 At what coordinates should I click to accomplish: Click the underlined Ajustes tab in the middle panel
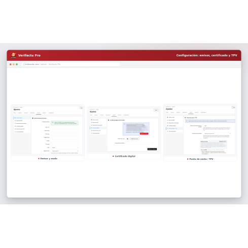[x=114, y=115]
